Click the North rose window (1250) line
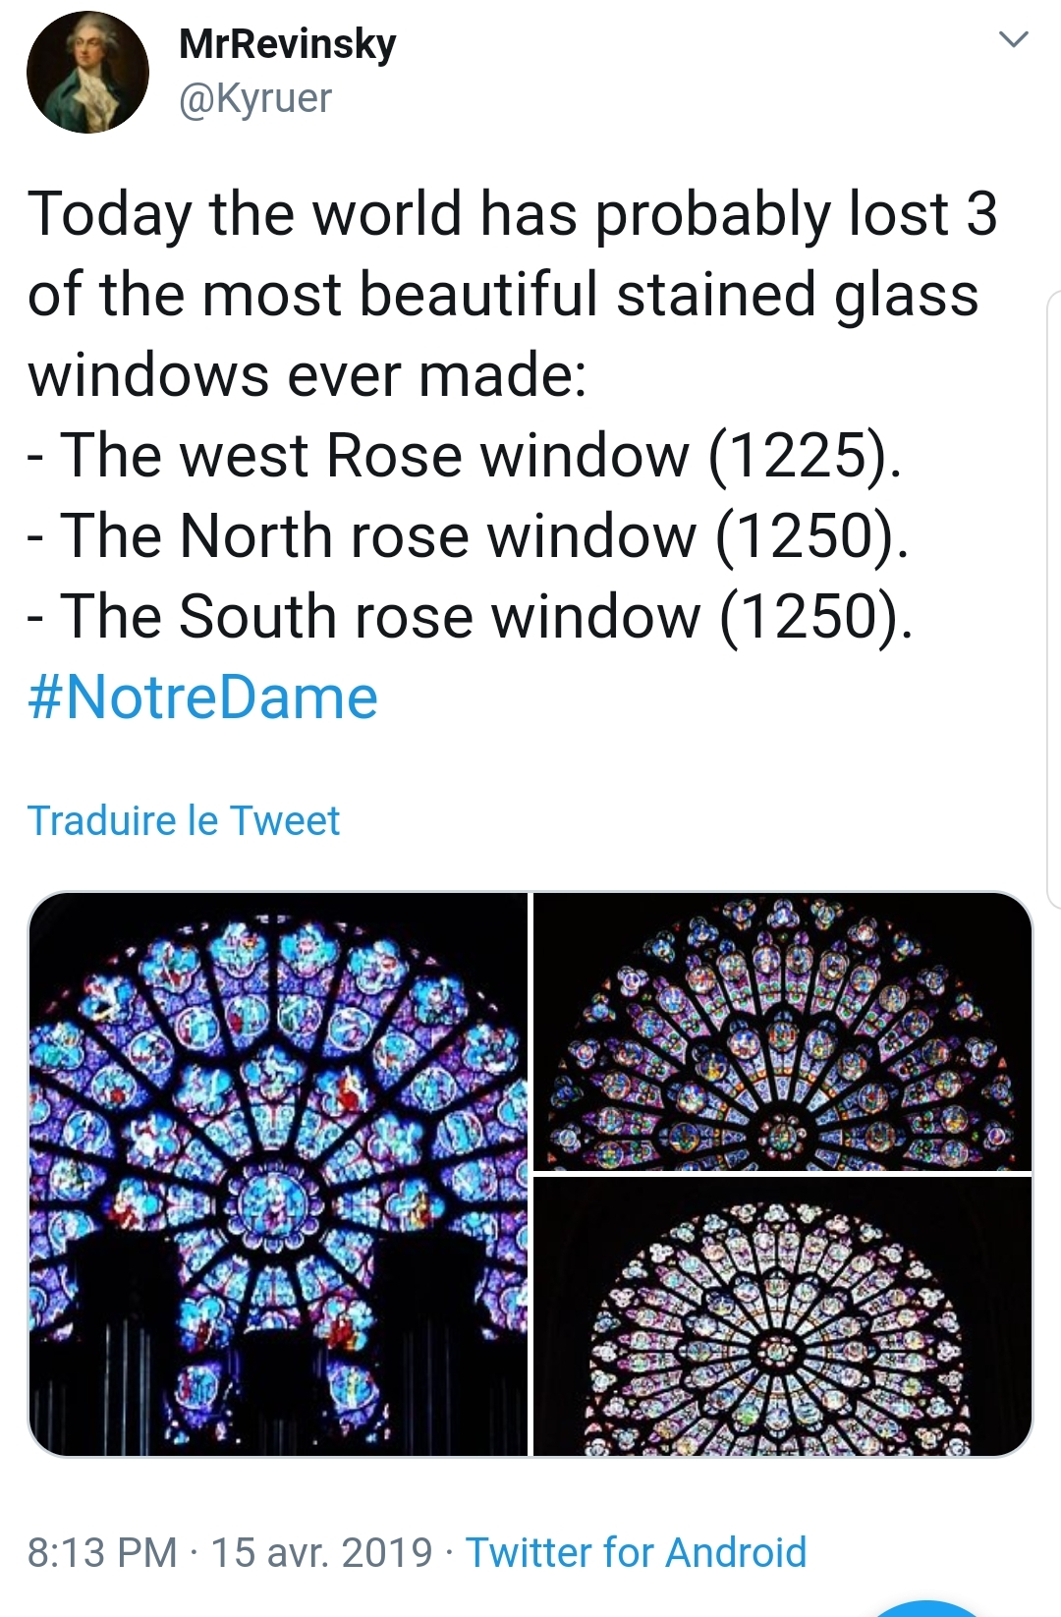 468,536
